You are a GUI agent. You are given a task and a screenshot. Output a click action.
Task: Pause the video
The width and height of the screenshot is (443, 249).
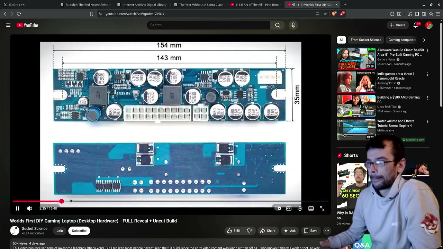pyautogui.click(x=17, y=209)
